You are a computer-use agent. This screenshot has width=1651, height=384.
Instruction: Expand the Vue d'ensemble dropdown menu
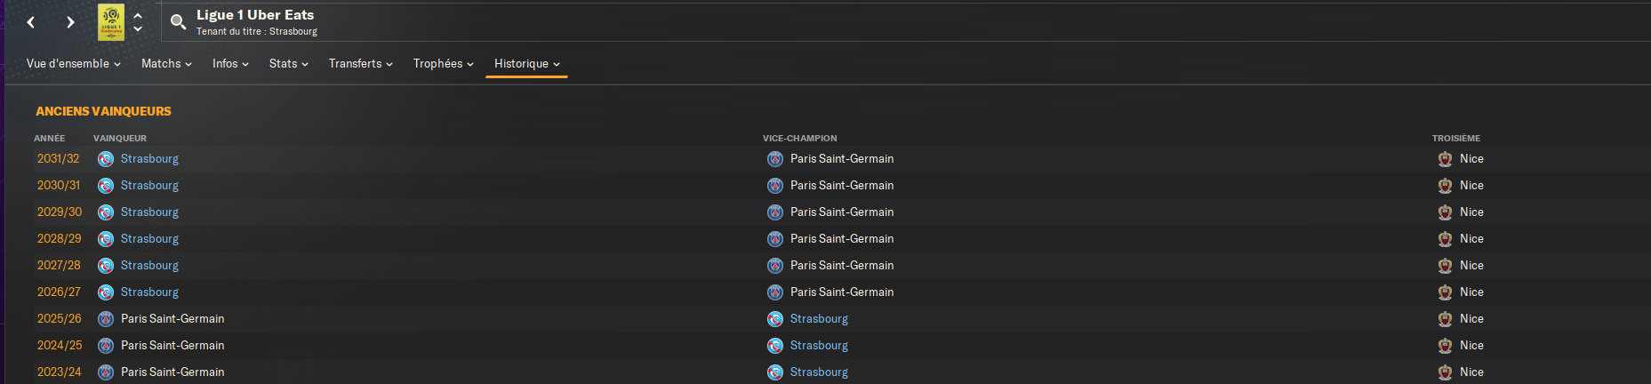pyautogui.click(x=73, y=64)
